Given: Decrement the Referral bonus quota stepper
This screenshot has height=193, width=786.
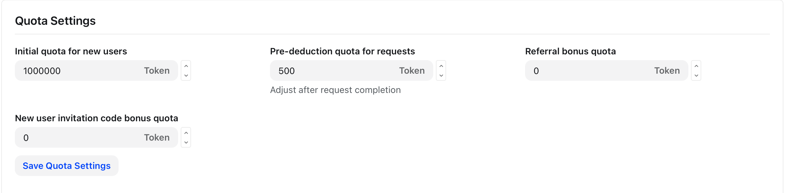Looking at the screenshot, I should pos(696,76).
